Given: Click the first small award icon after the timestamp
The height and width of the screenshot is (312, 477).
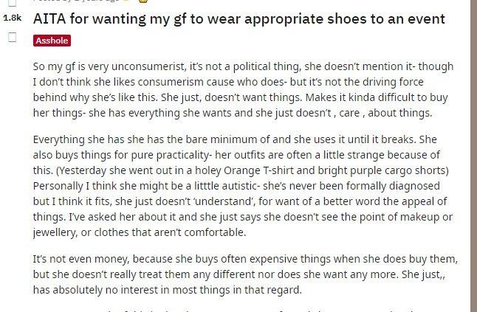Looking at the screenshot, I should click(128, 1).
